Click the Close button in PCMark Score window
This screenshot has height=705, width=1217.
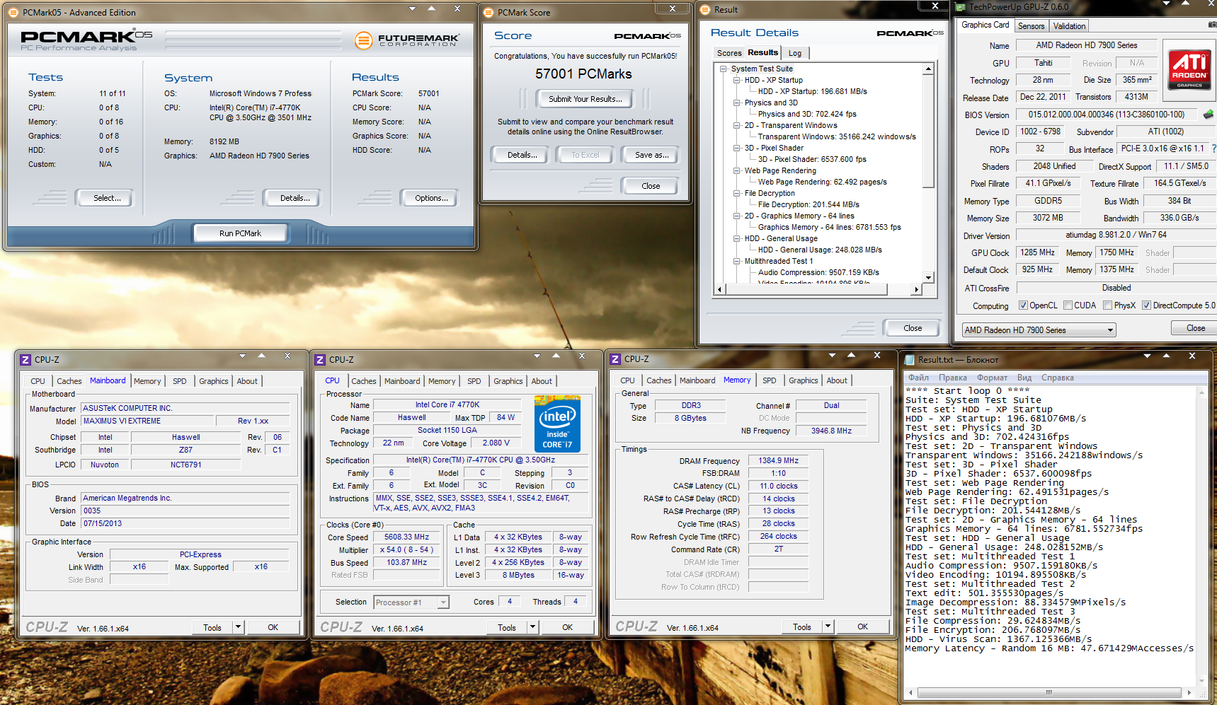[651, 186]
